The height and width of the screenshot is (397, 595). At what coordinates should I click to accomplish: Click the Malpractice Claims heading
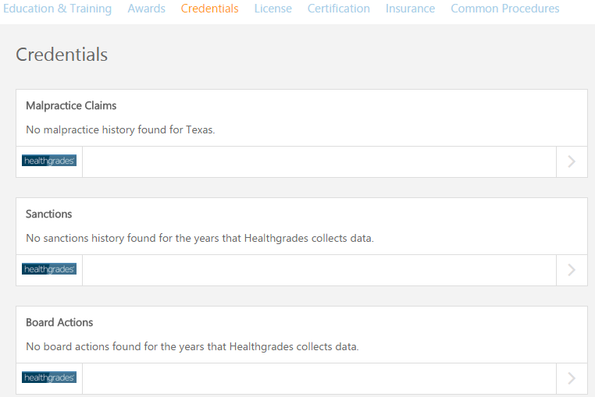[x=71, y=105]
